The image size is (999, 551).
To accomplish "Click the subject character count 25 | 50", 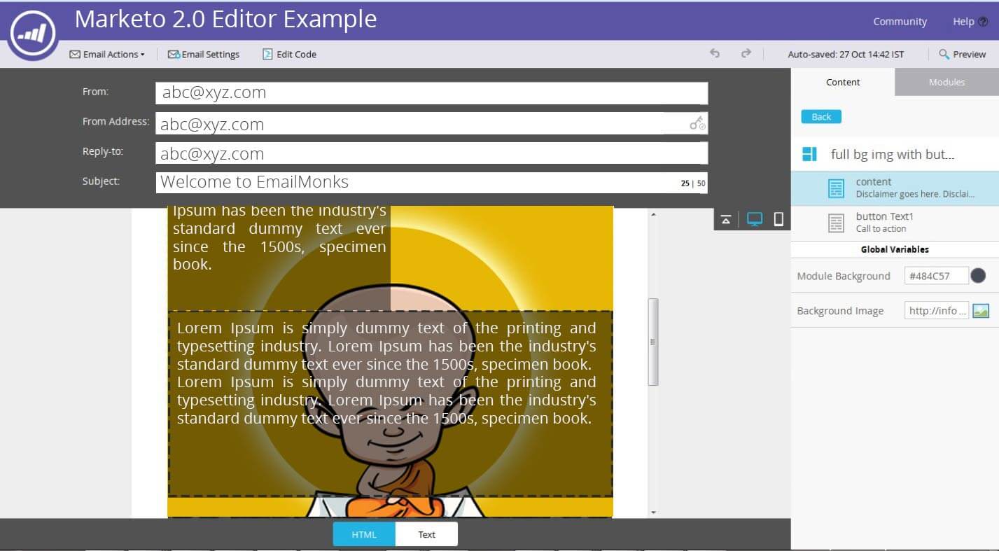I will click(x=692, y=183).
